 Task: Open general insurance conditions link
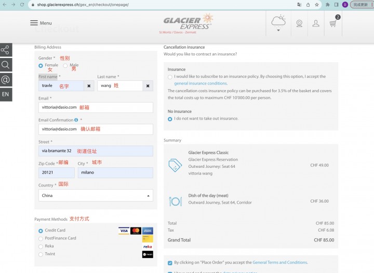[x=201, y=83]
